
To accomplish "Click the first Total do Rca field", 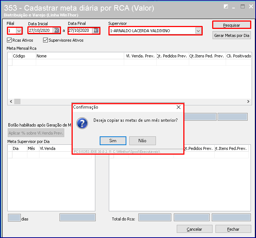I will click(155, 218).
